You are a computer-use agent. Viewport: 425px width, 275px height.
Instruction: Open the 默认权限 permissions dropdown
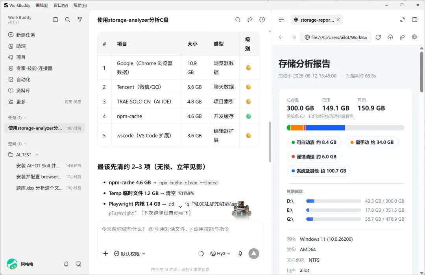point(129,254)
